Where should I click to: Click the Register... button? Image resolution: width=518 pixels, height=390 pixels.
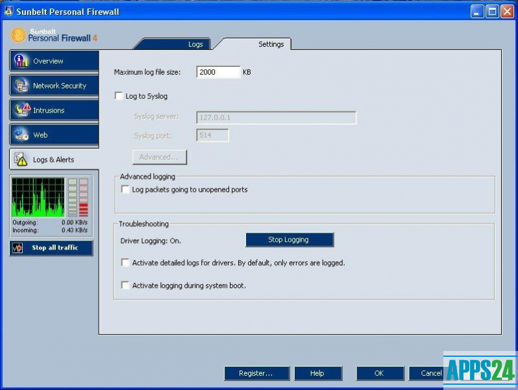256,373
